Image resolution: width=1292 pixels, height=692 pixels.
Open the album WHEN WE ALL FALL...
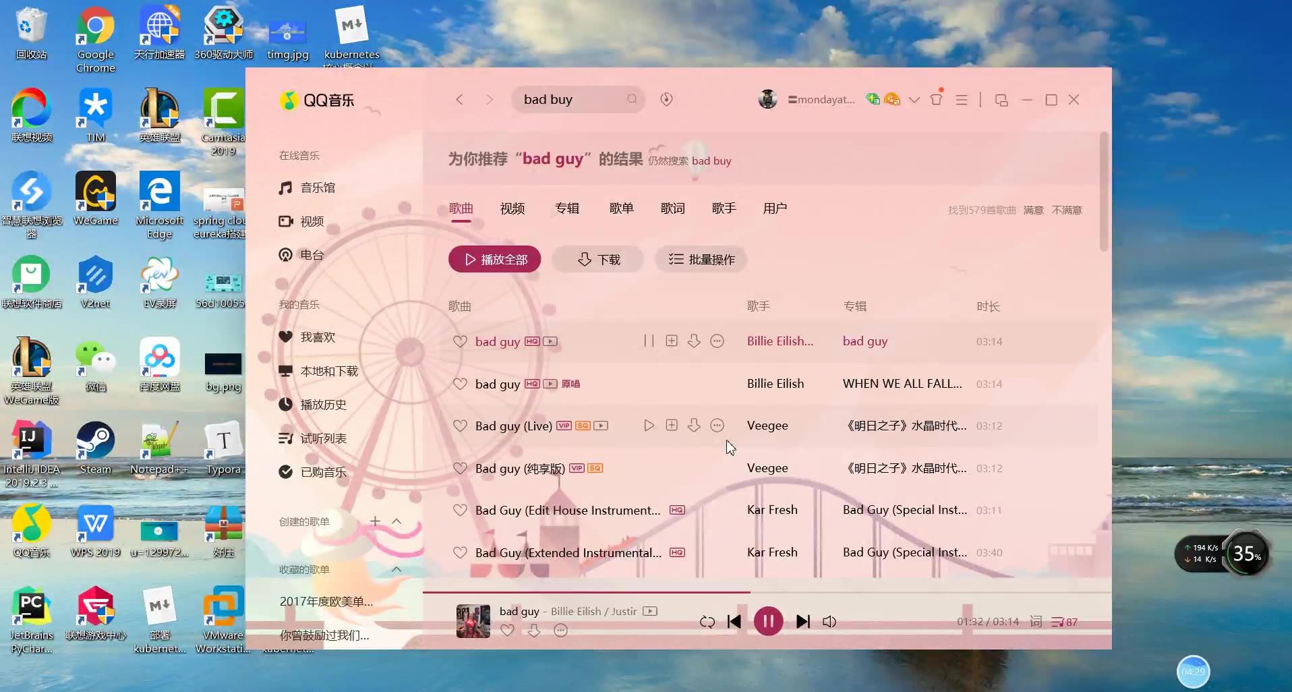(x=902, y=383)
